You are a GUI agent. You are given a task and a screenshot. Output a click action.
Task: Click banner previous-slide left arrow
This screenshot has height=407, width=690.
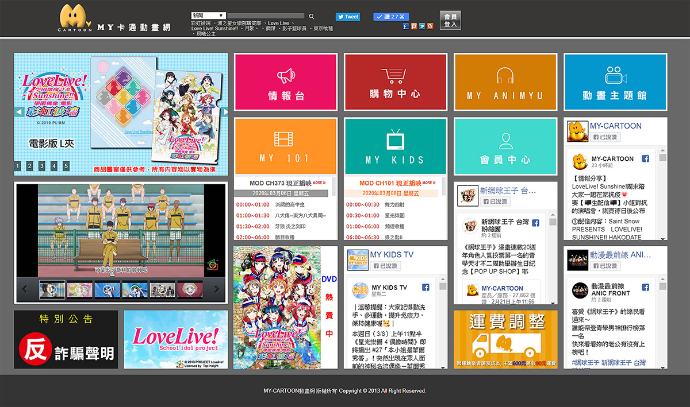(x=18, y=111)
